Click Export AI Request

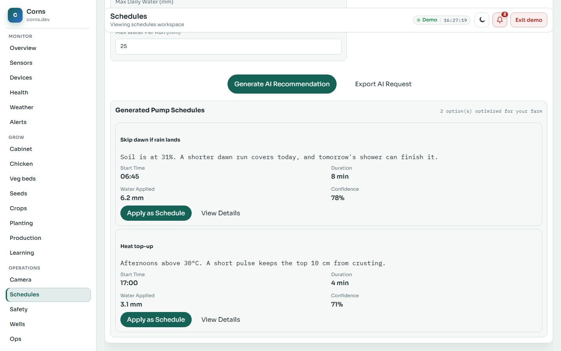pyautogui.click(x=383, y=84)
